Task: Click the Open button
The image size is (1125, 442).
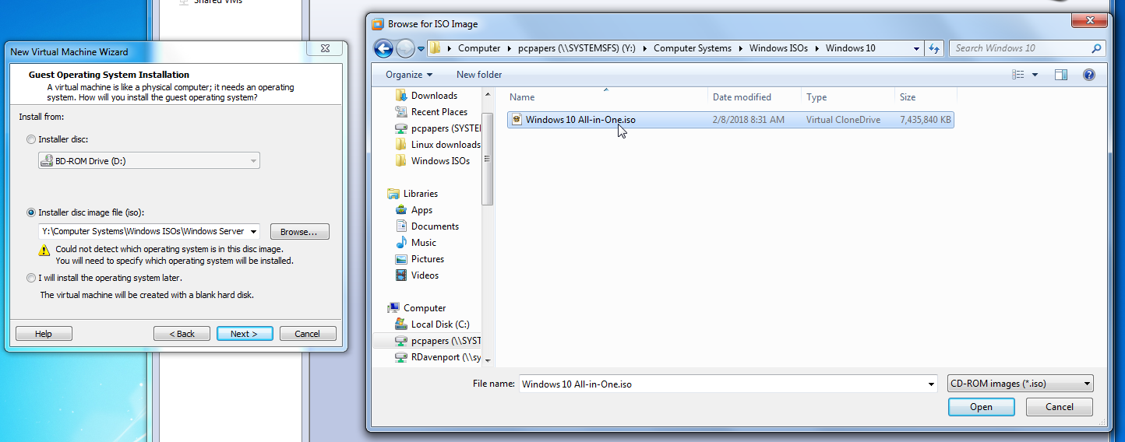Action: pyautogui.click(x=981, y=407)
